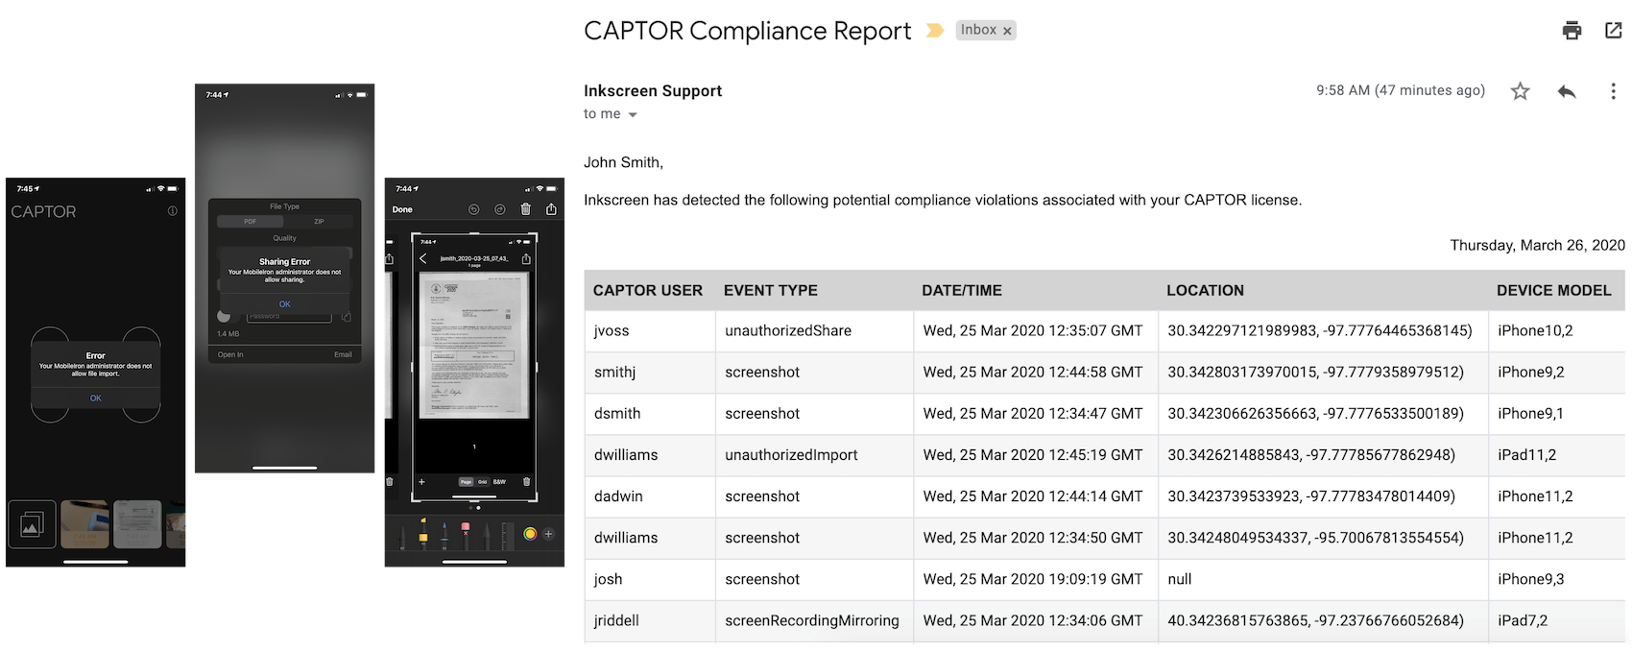Open the email in a new window
The height and width of the screenshot is (652, 1632).
[1614, 31]
